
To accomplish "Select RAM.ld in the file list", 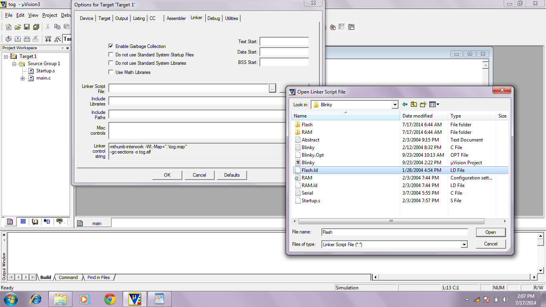I will coord(309,185).
